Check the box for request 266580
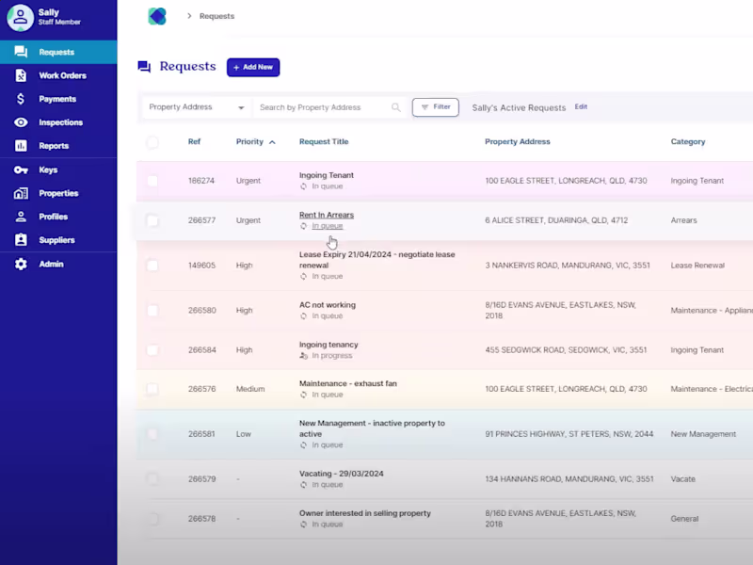 click(152, 311)
